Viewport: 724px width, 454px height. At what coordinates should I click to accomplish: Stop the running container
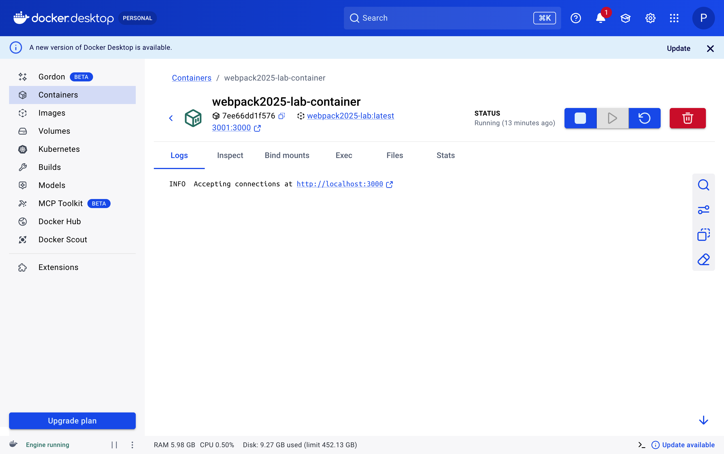(x=580, y=118)
